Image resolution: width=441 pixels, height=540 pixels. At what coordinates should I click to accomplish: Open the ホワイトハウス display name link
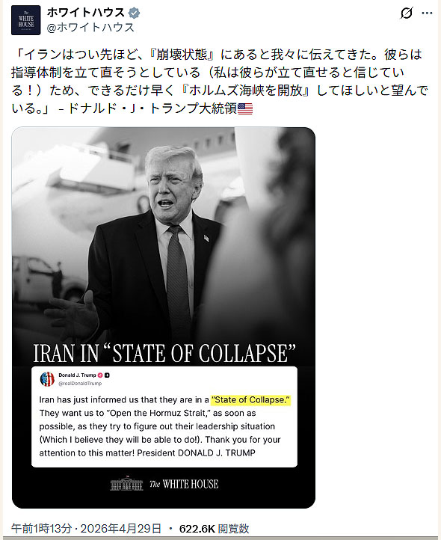pyautogui.click(x=86, y=13)
